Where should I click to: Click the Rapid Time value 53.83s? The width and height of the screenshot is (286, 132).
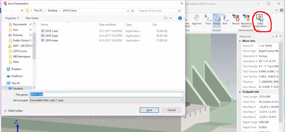click(263, 127)
